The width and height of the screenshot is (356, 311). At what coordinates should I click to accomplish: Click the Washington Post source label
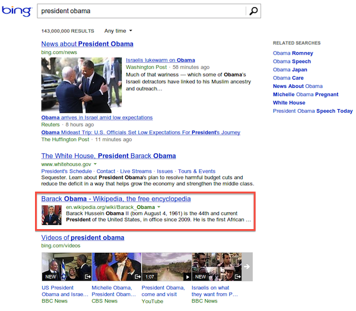coord(146,67)
